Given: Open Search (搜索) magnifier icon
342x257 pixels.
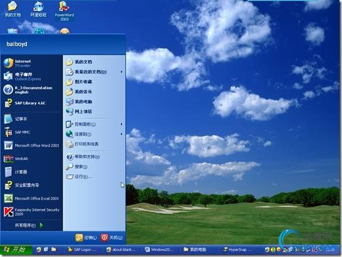Looking at the screenshot, I should [69, 167].
